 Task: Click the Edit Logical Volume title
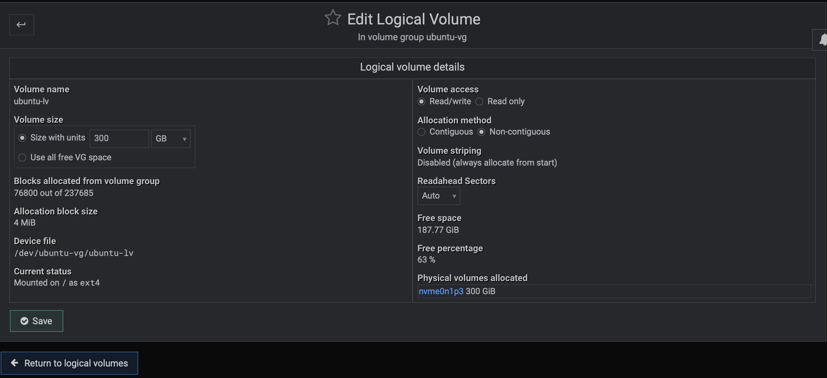[x=413, y=19]
